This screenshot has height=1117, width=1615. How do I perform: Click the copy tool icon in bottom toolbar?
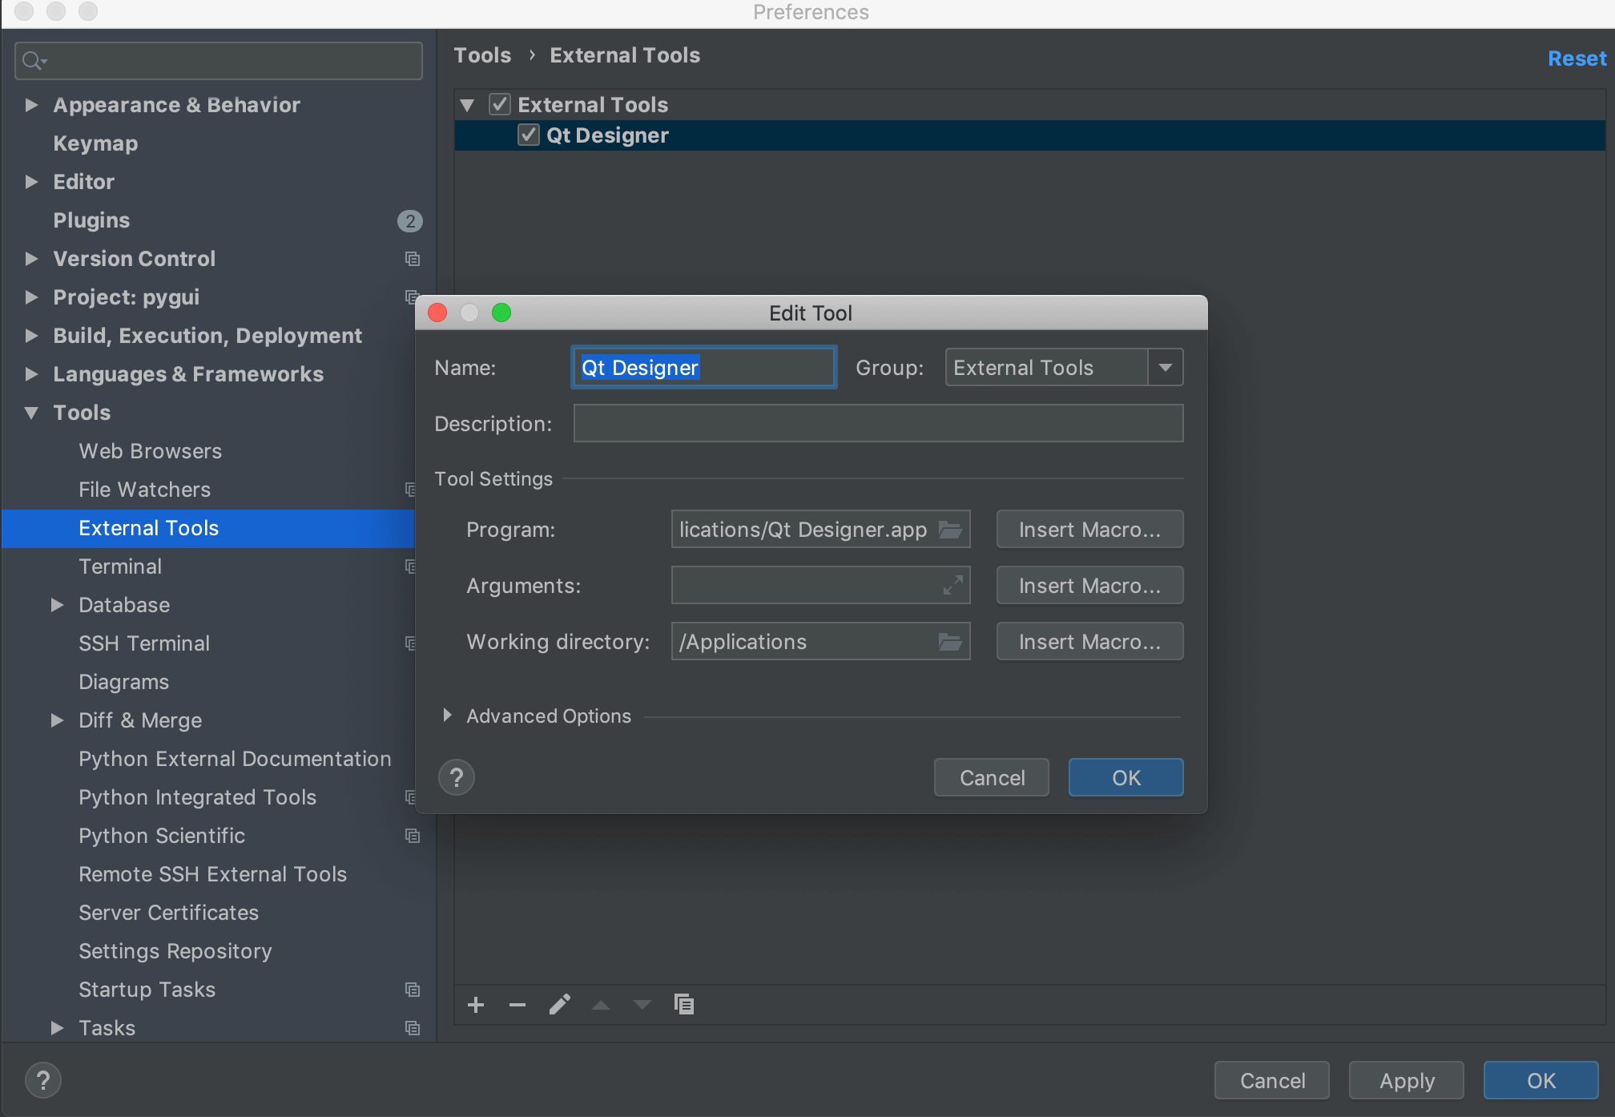click(684, 1004)
